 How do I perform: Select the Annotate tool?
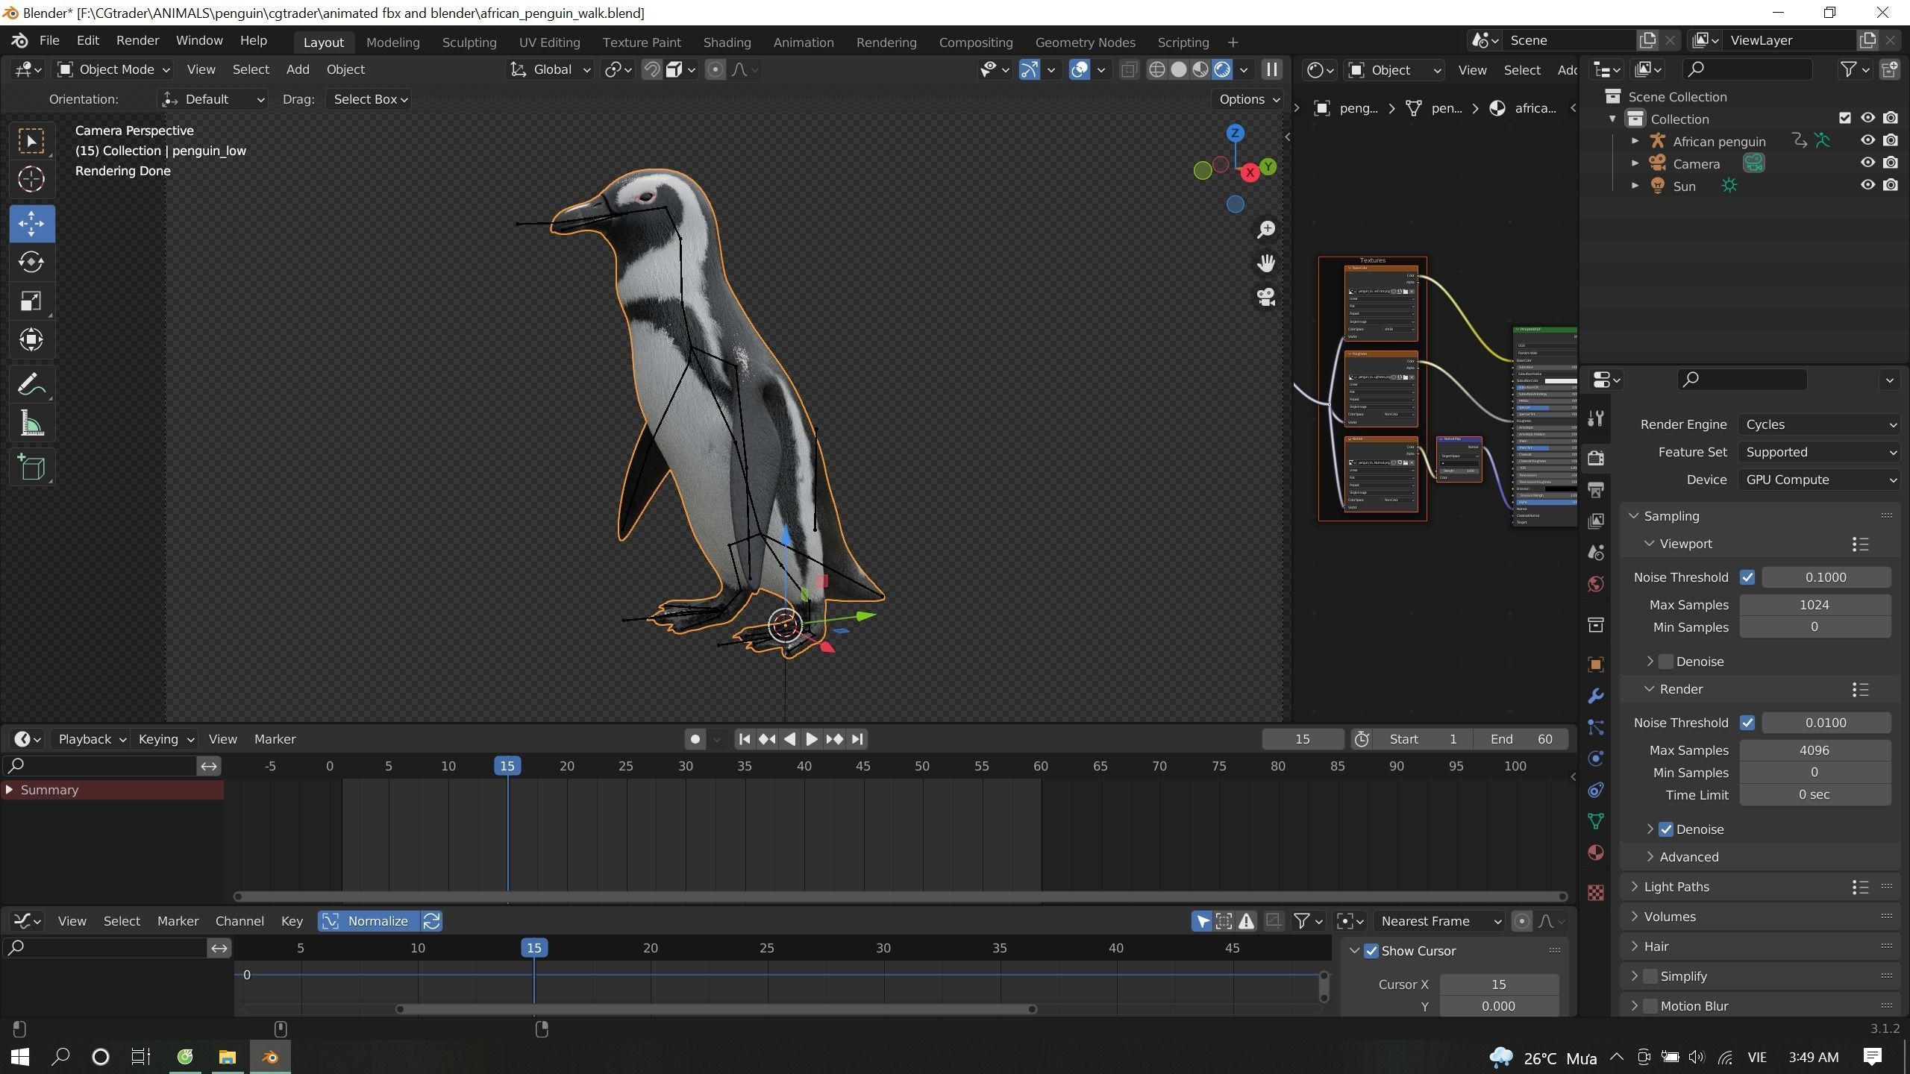point(31,385)
